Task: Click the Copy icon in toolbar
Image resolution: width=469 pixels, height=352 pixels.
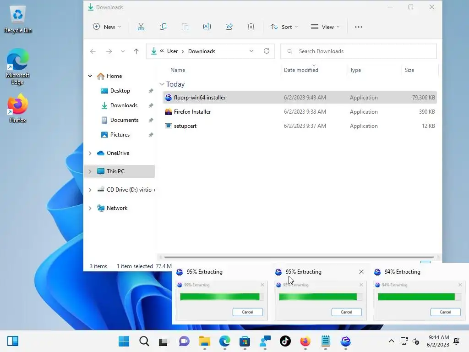Action: pyautogui.click(x=163, y=27)
